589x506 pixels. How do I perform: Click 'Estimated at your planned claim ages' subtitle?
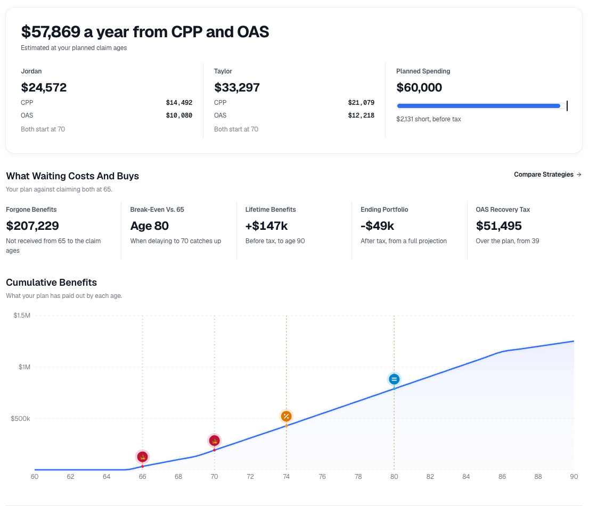73,48
